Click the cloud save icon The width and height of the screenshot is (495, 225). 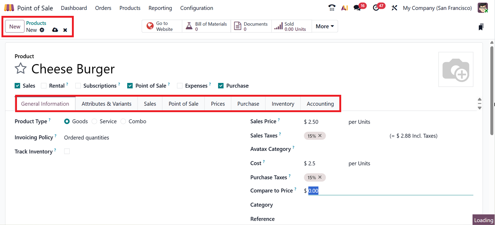coord(55,30)
